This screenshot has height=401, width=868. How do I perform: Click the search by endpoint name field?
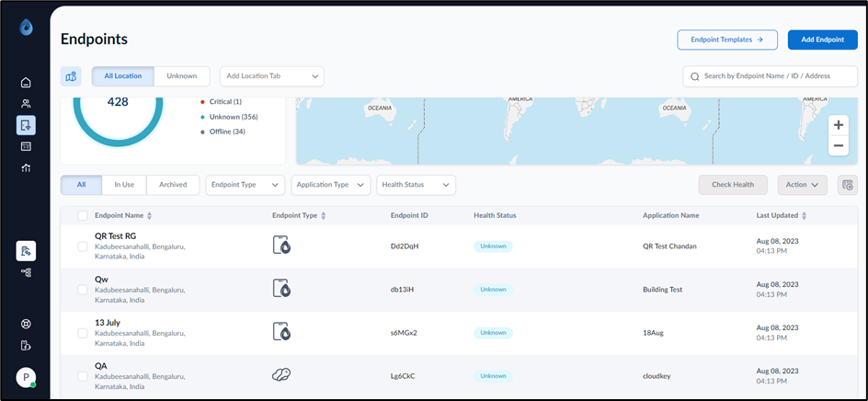coord(770,76)
